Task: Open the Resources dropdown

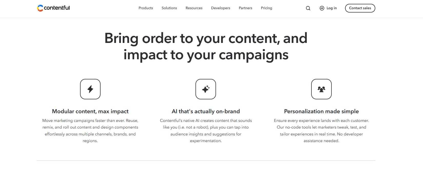Action: [x=194, y=8]
